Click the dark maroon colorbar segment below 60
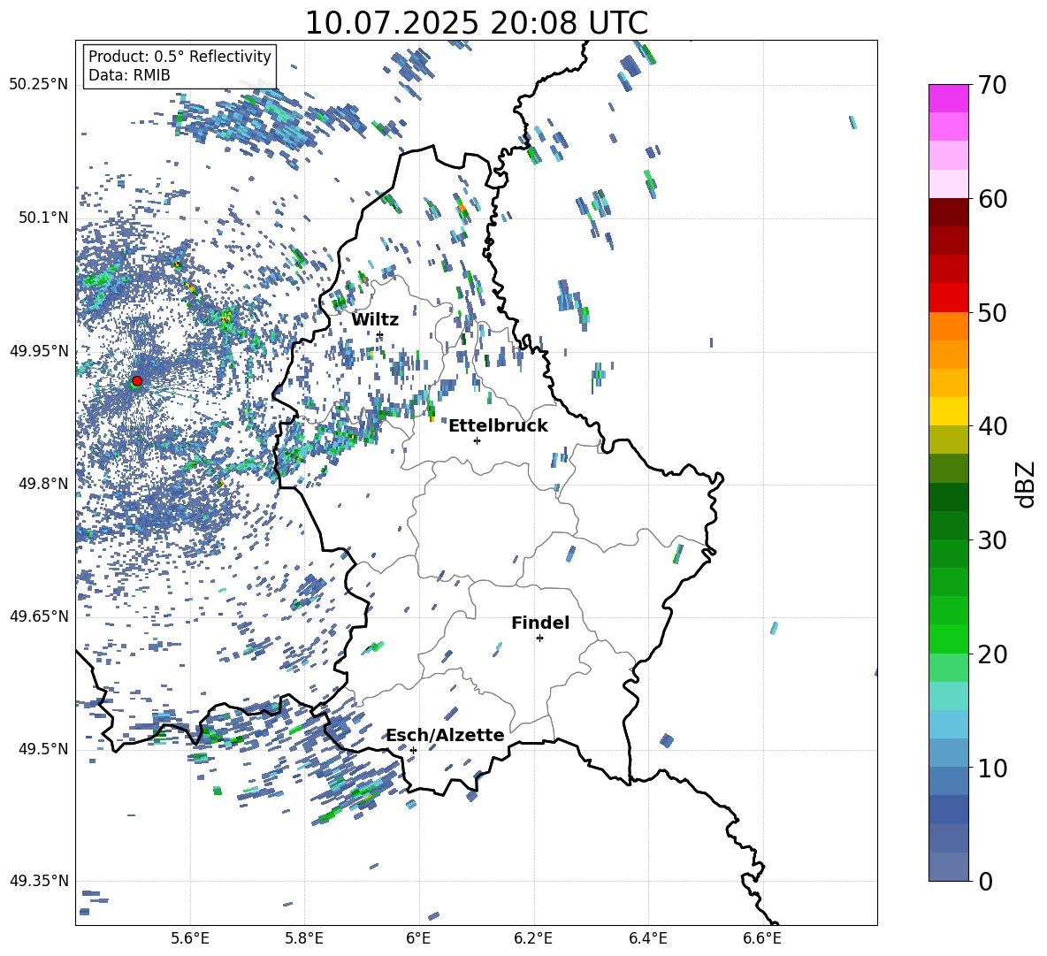This screenshot has height=956, width=1047. click(948, 212)
